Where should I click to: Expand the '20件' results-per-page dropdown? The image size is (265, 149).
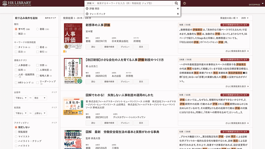click(245, 18)
